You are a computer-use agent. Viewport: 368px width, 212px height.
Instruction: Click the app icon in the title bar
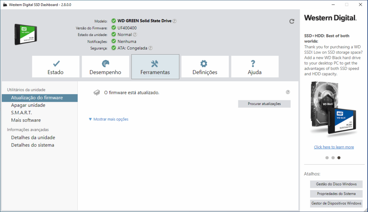click(x=5, y=5)
